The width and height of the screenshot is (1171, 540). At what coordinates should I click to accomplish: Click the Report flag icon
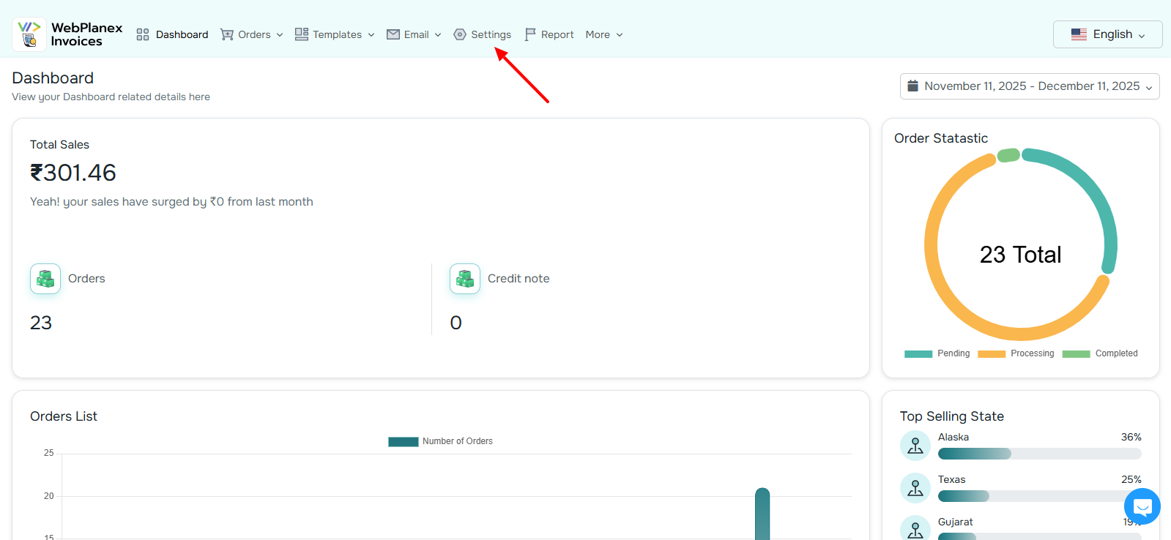click(x=530, y=34)
